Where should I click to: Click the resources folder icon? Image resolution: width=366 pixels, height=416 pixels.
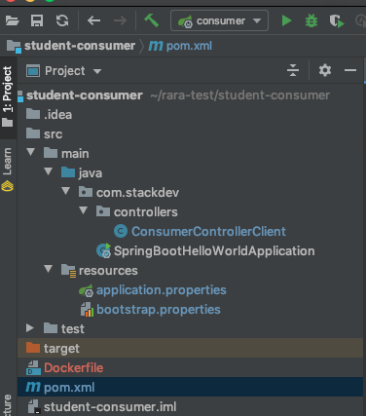pos(68,270)
